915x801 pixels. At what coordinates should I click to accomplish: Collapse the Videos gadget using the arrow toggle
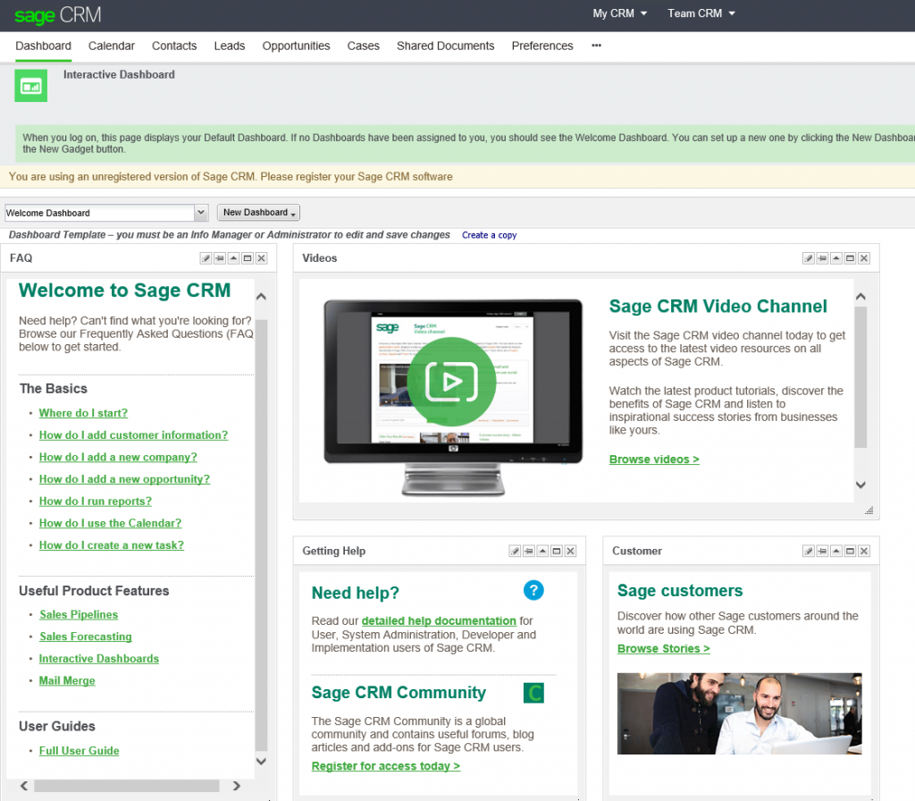coord(836,257)
